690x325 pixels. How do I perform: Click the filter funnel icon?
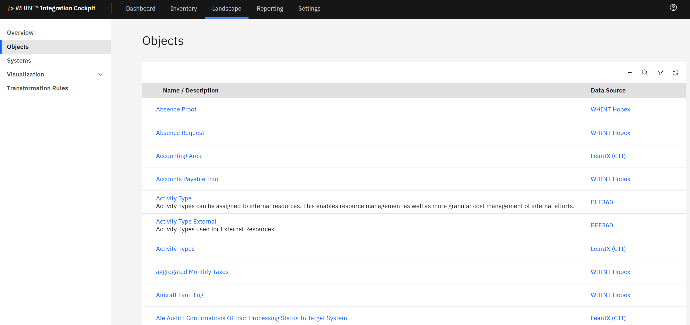pos(660,73)
